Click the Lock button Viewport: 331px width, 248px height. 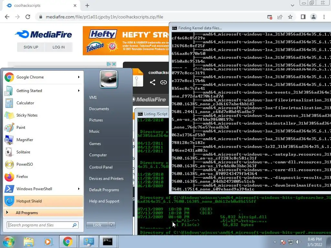coord(97,225)
